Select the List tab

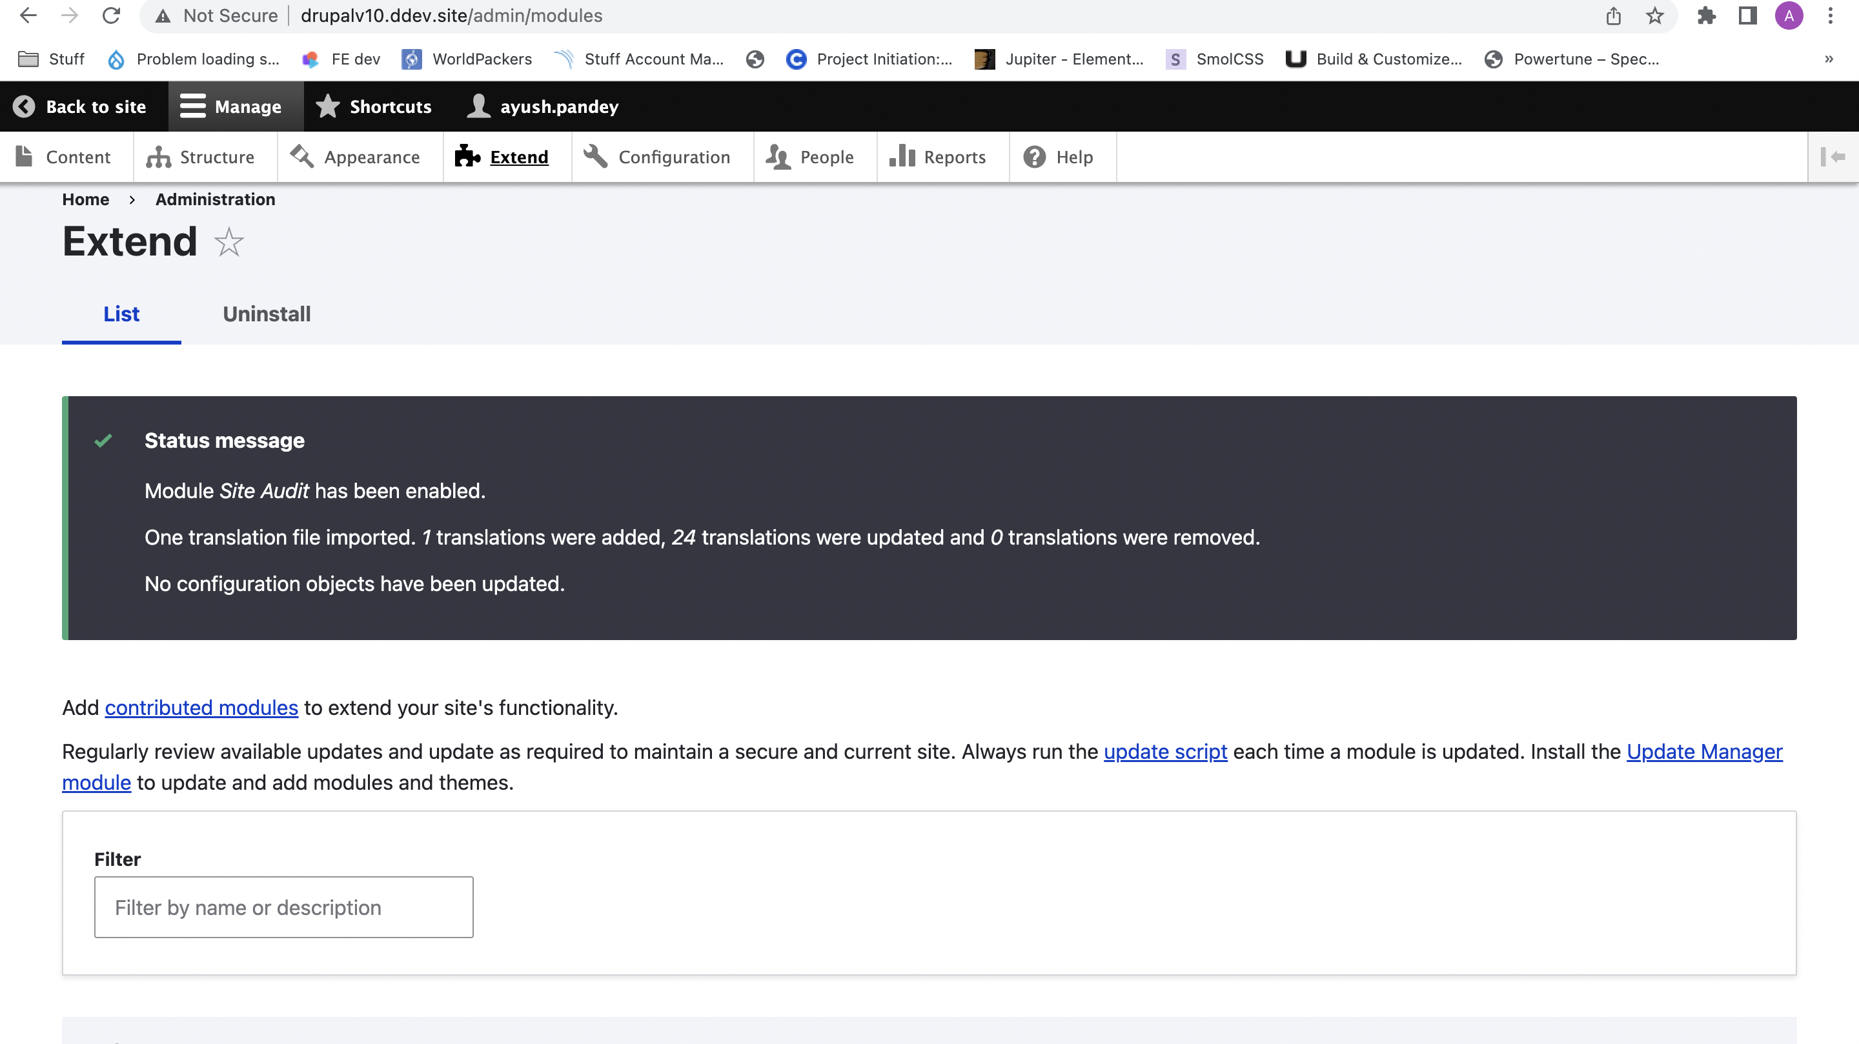[x=121, y=314]
